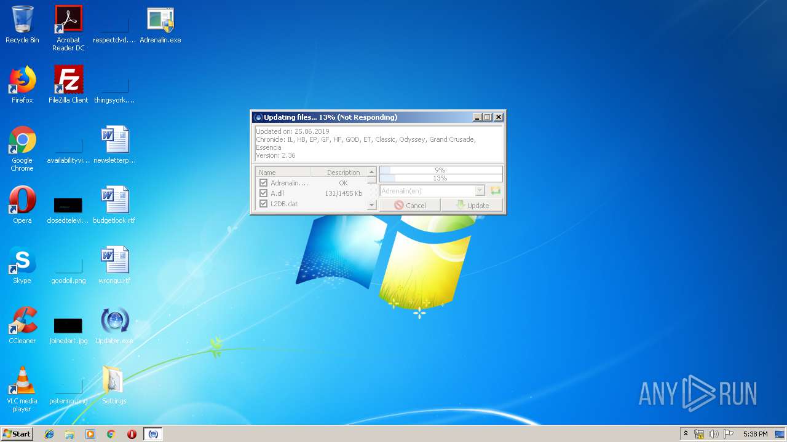Open the Settings folder on desktop
Image resolution: width=787 pixels, height=442 pixels.
coord(114,386)
